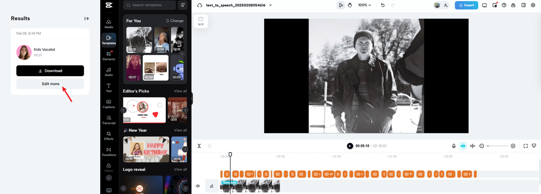Open the 16:9 aspect ratio selector

pos(201,21)
